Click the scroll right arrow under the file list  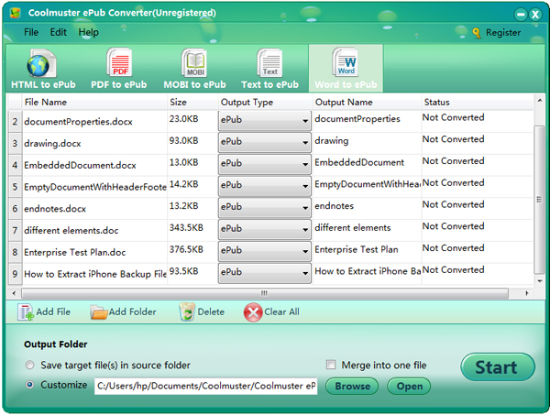click(527, 293)
